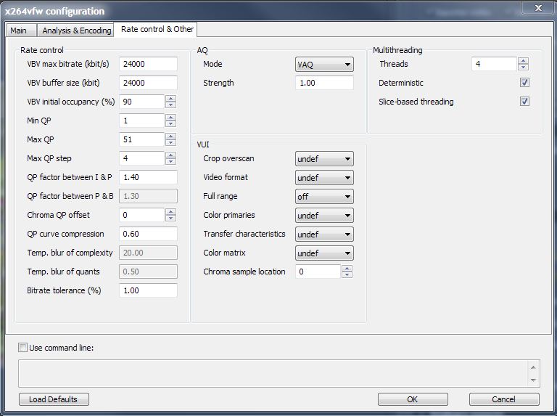Confirm settings with the OK button
Screen dimensions: 557x416
413,399
